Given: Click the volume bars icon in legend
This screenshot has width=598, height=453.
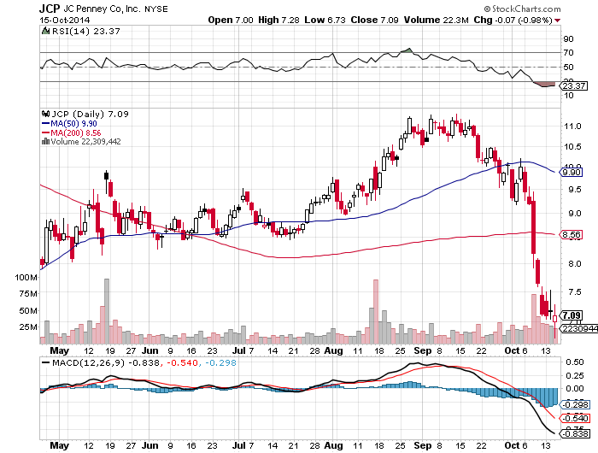Looking at the screenshot, I should 45,141.
